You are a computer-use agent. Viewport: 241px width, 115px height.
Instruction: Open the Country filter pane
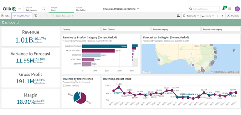(x=81, y=29)
